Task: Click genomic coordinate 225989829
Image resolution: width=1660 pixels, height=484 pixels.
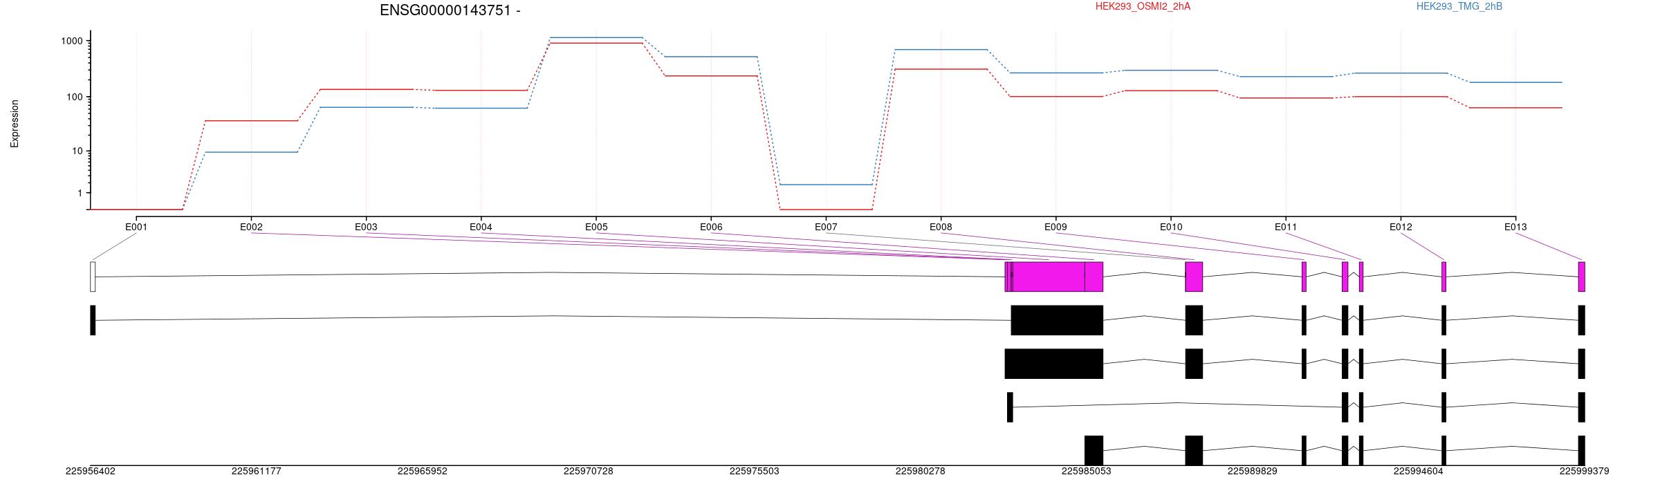Action: pyautogui.click(x=1253, y=472)
